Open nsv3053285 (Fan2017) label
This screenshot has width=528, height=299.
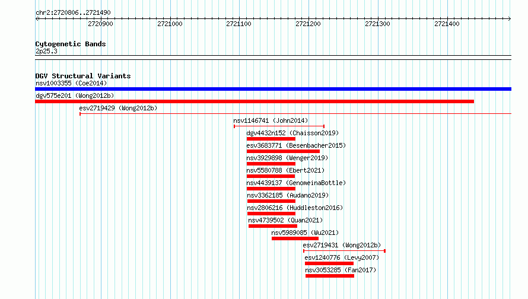tap(341, 270)
